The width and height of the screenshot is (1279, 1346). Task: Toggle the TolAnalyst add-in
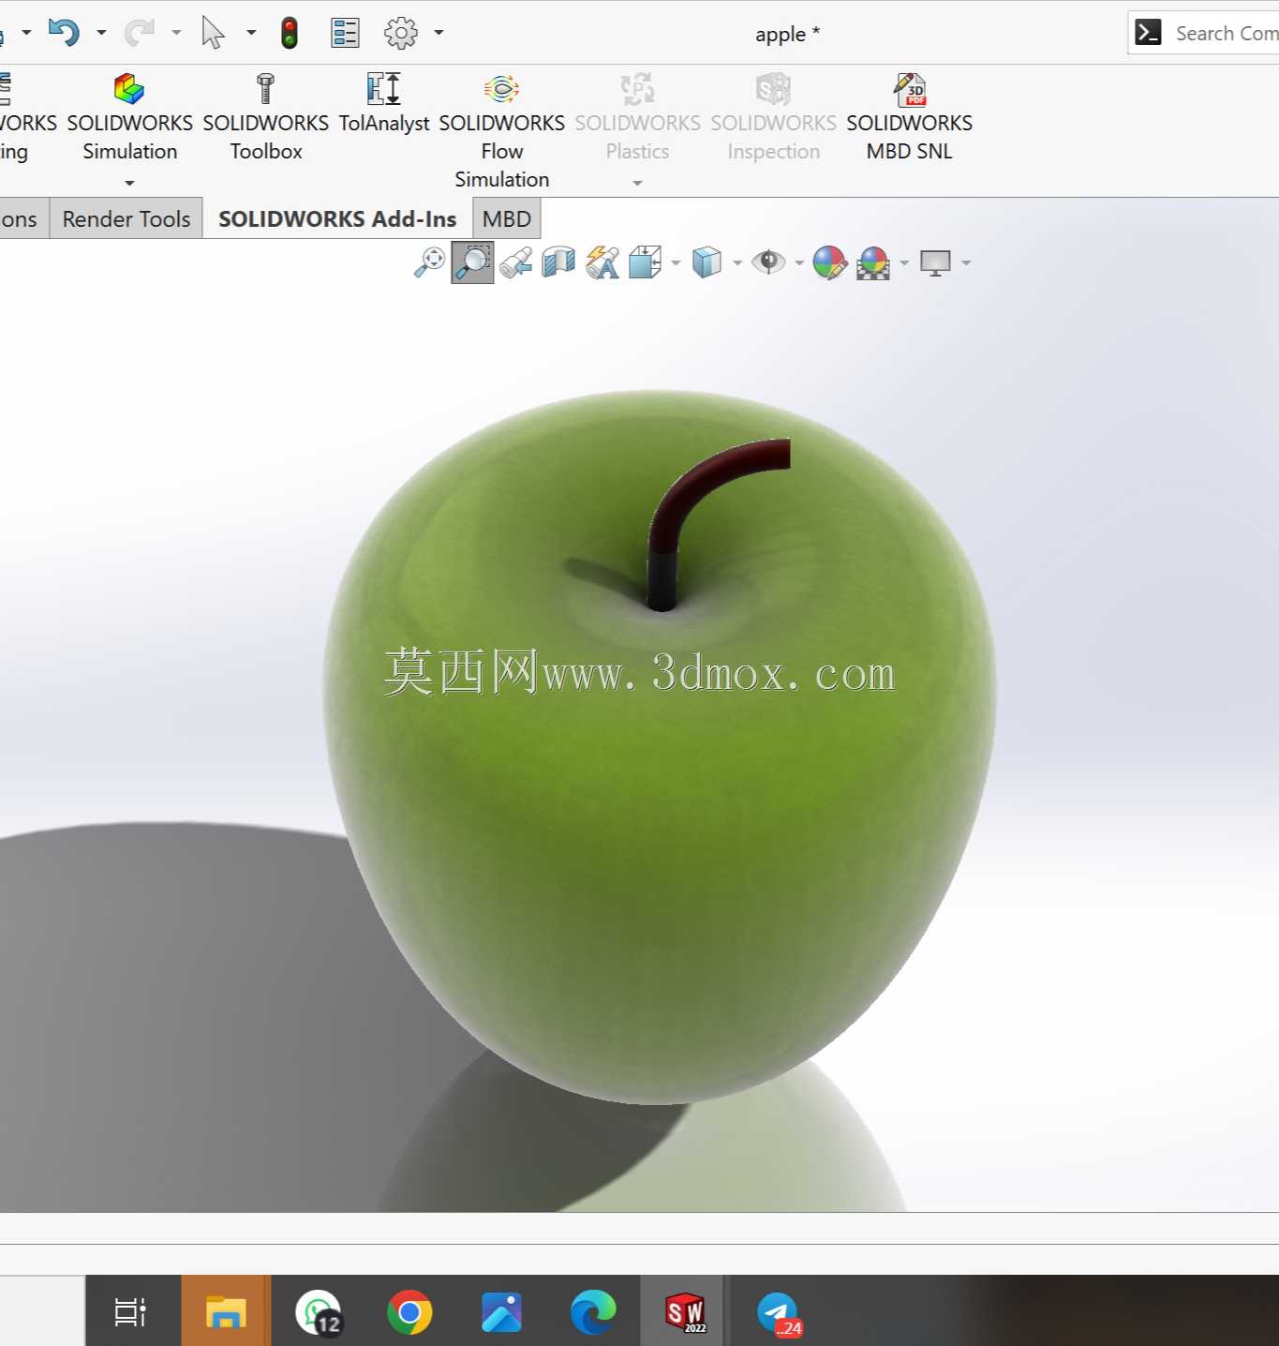pos(384,104)
